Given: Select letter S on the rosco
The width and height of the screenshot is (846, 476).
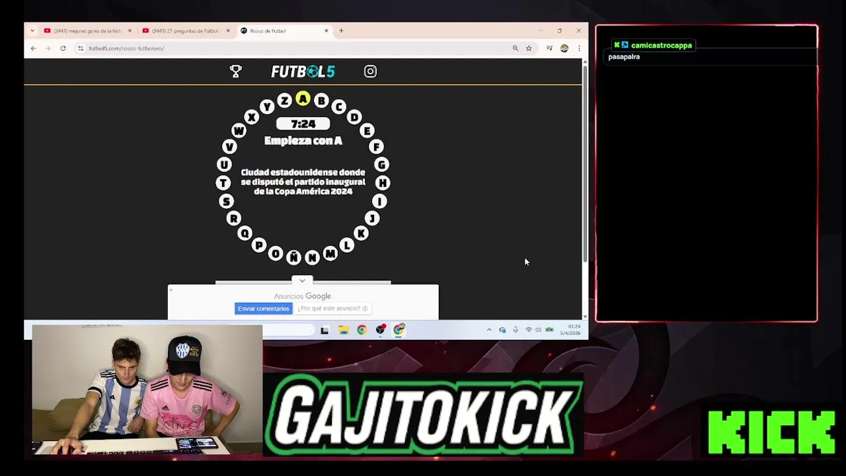Looking at the screenshot, I should [x=226, y=201].
